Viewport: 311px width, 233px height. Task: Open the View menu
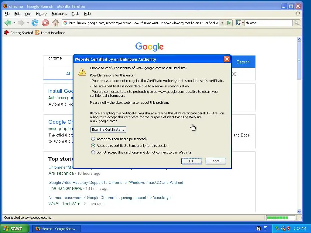tap(28, 14)
